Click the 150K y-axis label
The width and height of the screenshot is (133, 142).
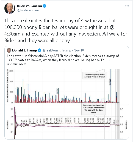click(x=11, y=71)
